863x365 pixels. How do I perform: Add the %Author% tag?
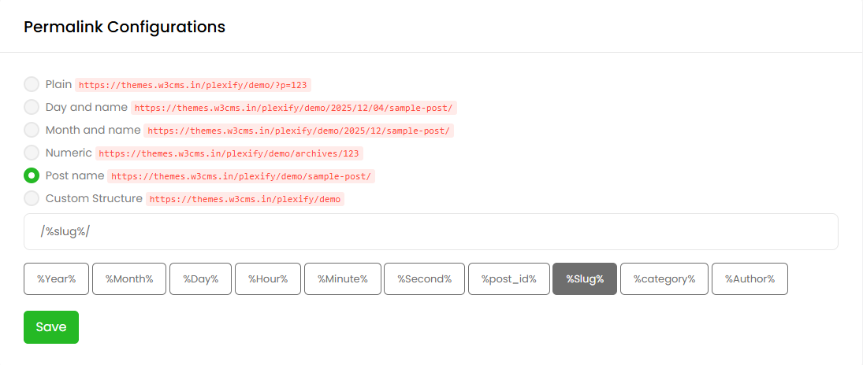[750, 279]
